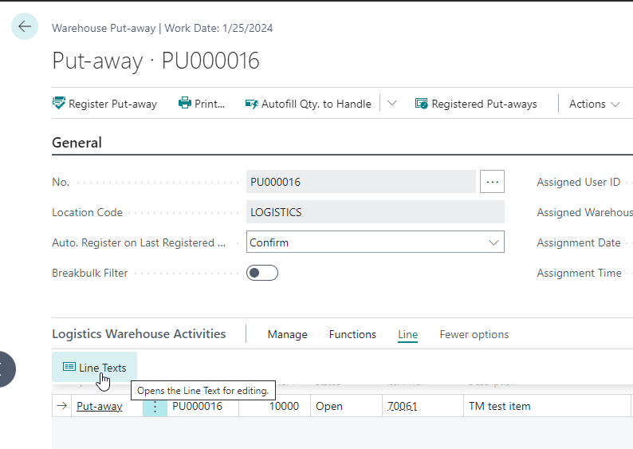Click the Line Texts icon
The image size is (633, 449).
pyautogui.click(x=69, y=368)
